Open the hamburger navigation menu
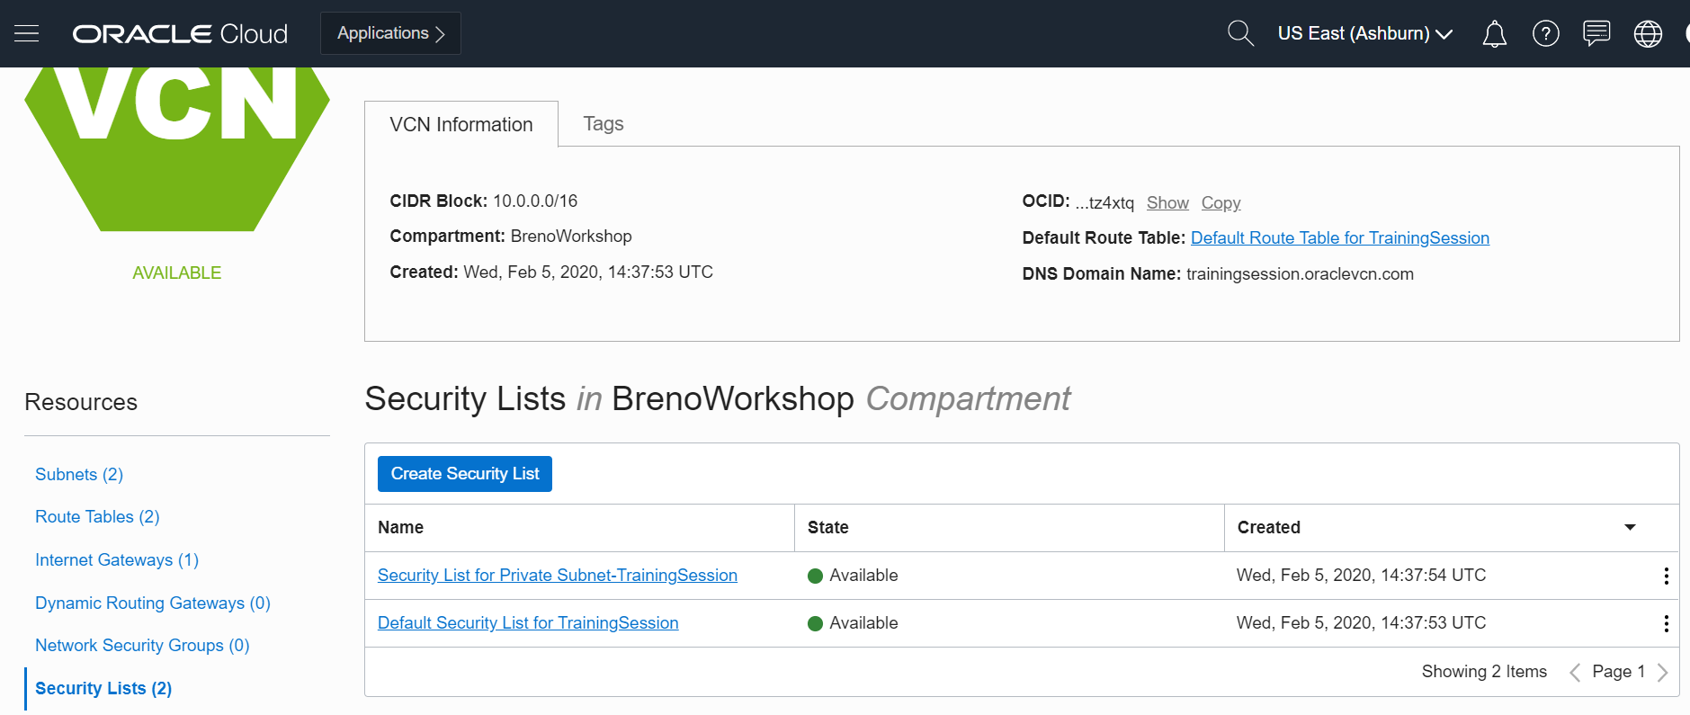The width and height of the screenshot is (1690, 715). pos(27,34)
